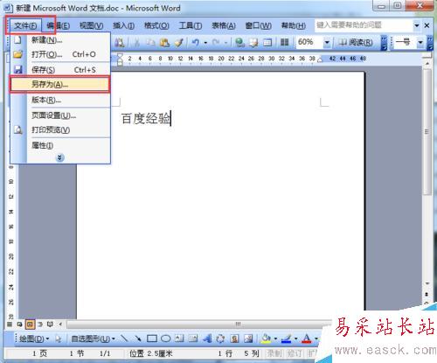The width and height of the screenshot is (437, 363).
Task: Insert Picture from file icon
Action: [x=248, y=339]
